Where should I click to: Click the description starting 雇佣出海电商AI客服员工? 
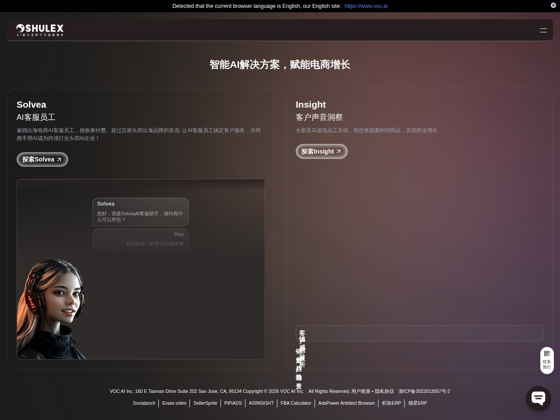139,134
